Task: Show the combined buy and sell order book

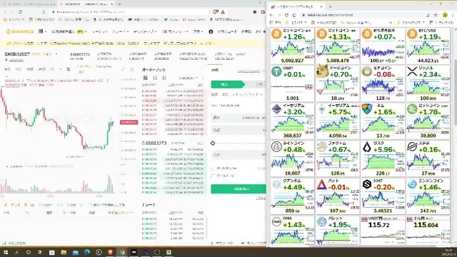Action: (x=145, y=78)
